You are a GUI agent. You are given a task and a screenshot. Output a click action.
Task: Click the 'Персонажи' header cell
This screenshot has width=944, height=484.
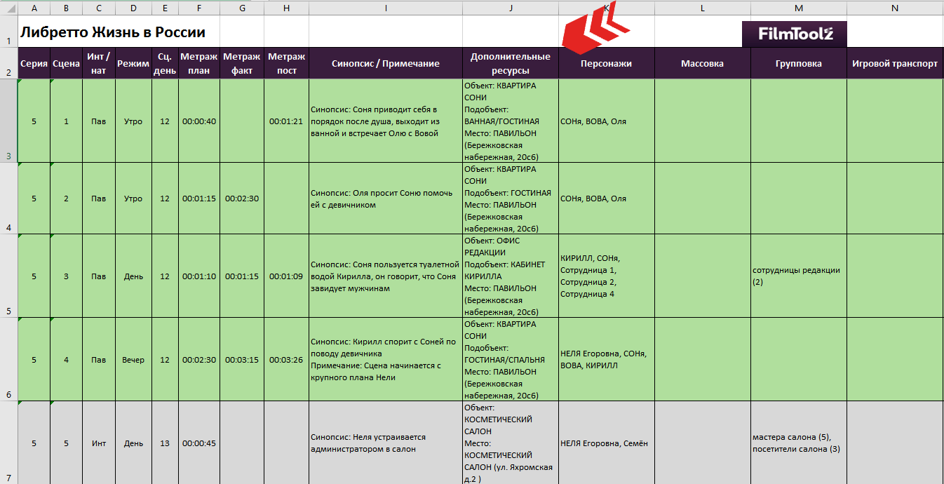coord(607,63)
